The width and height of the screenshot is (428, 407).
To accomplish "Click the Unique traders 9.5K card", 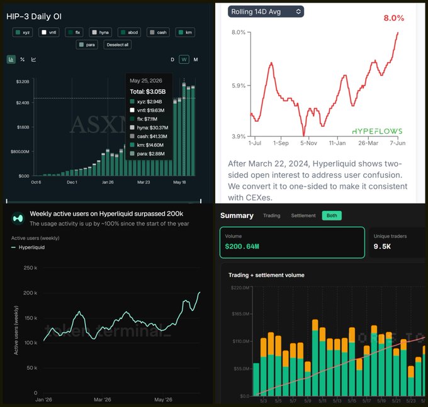I will pos(397,242).
